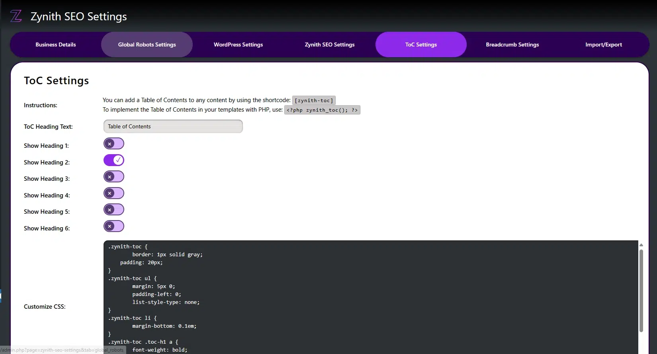
Task: Click the CSS editor vertical scrollbar
Action: 641,290
